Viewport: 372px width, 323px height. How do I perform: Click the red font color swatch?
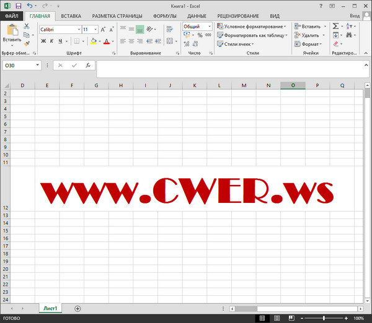pyautogui.click(x=106, y=41)
